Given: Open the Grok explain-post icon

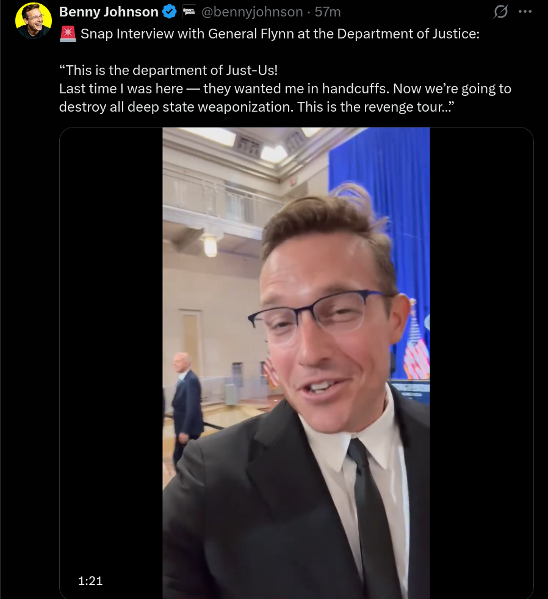Looking at the screenshot, I should tap(500, 12).
